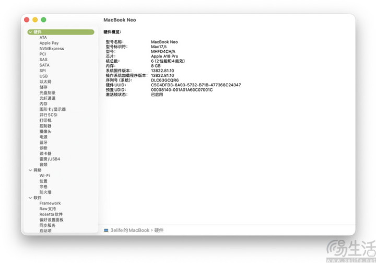376x263 pixels.
Task: Click the serial number DLC63GCQR6
Action: coord(164,80)
